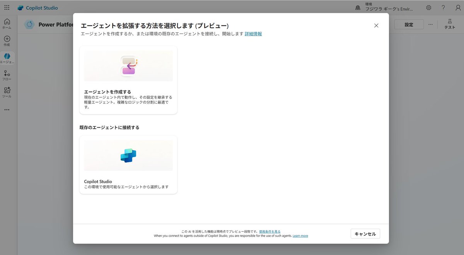Click the Power Platform agent avatar icon
The height and width of the screenshot is (255, 464).
tap(29, 24)
